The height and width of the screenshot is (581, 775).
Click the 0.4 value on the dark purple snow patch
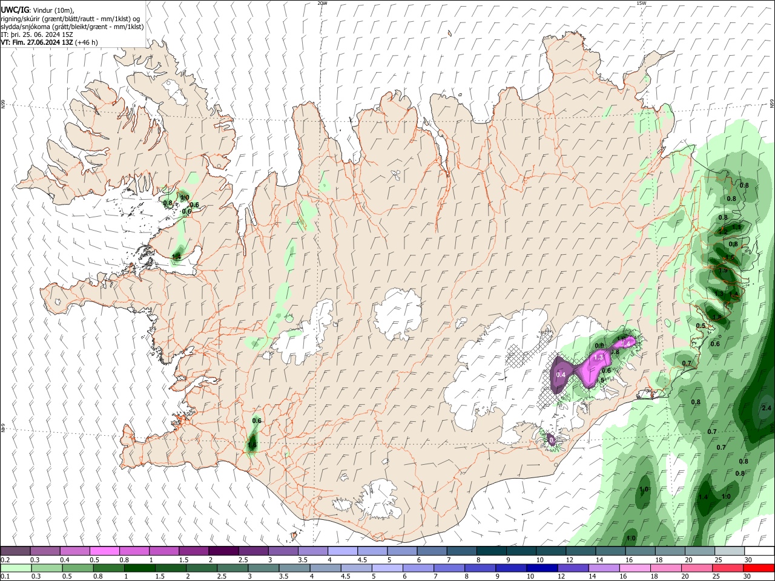[x=561, y=375]
